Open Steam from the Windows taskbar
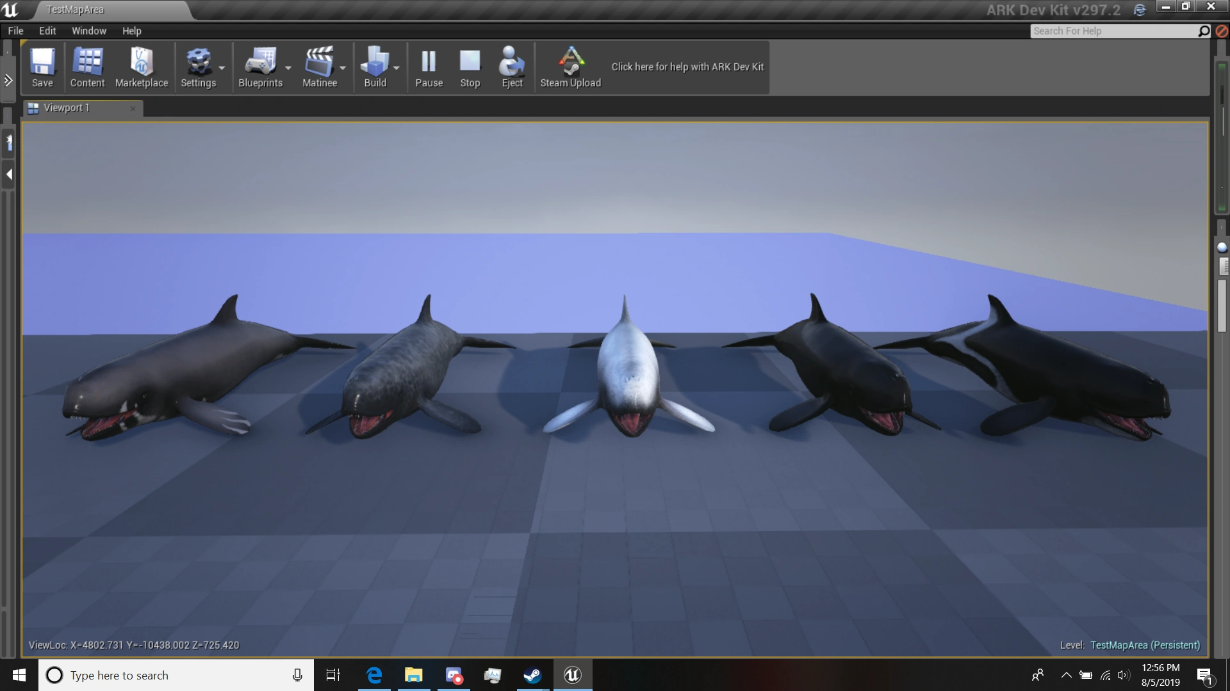 point(532,675)
